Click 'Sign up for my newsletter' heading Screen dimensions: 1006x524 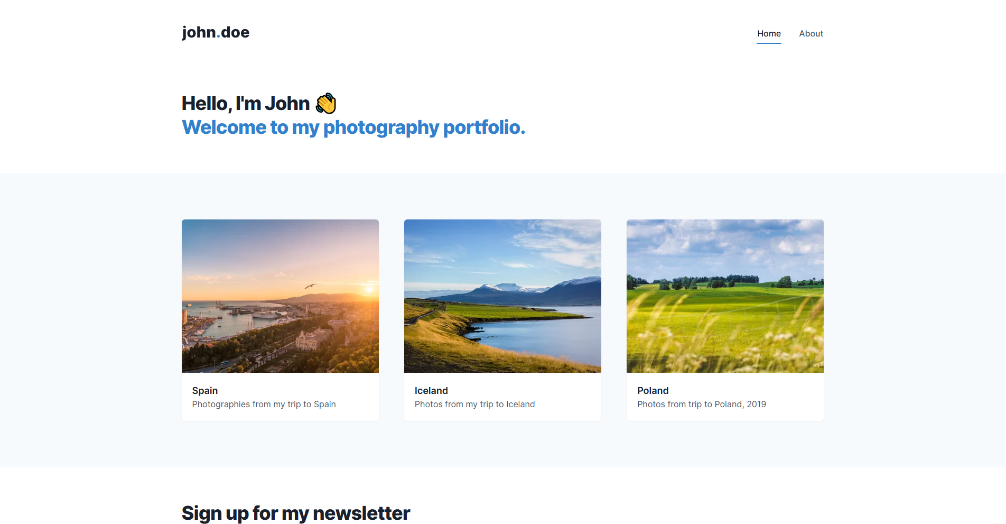coord(296,513)
